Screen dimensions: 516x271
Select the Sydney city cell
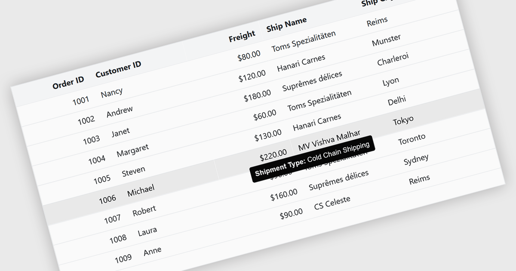(x=416, y=160)
